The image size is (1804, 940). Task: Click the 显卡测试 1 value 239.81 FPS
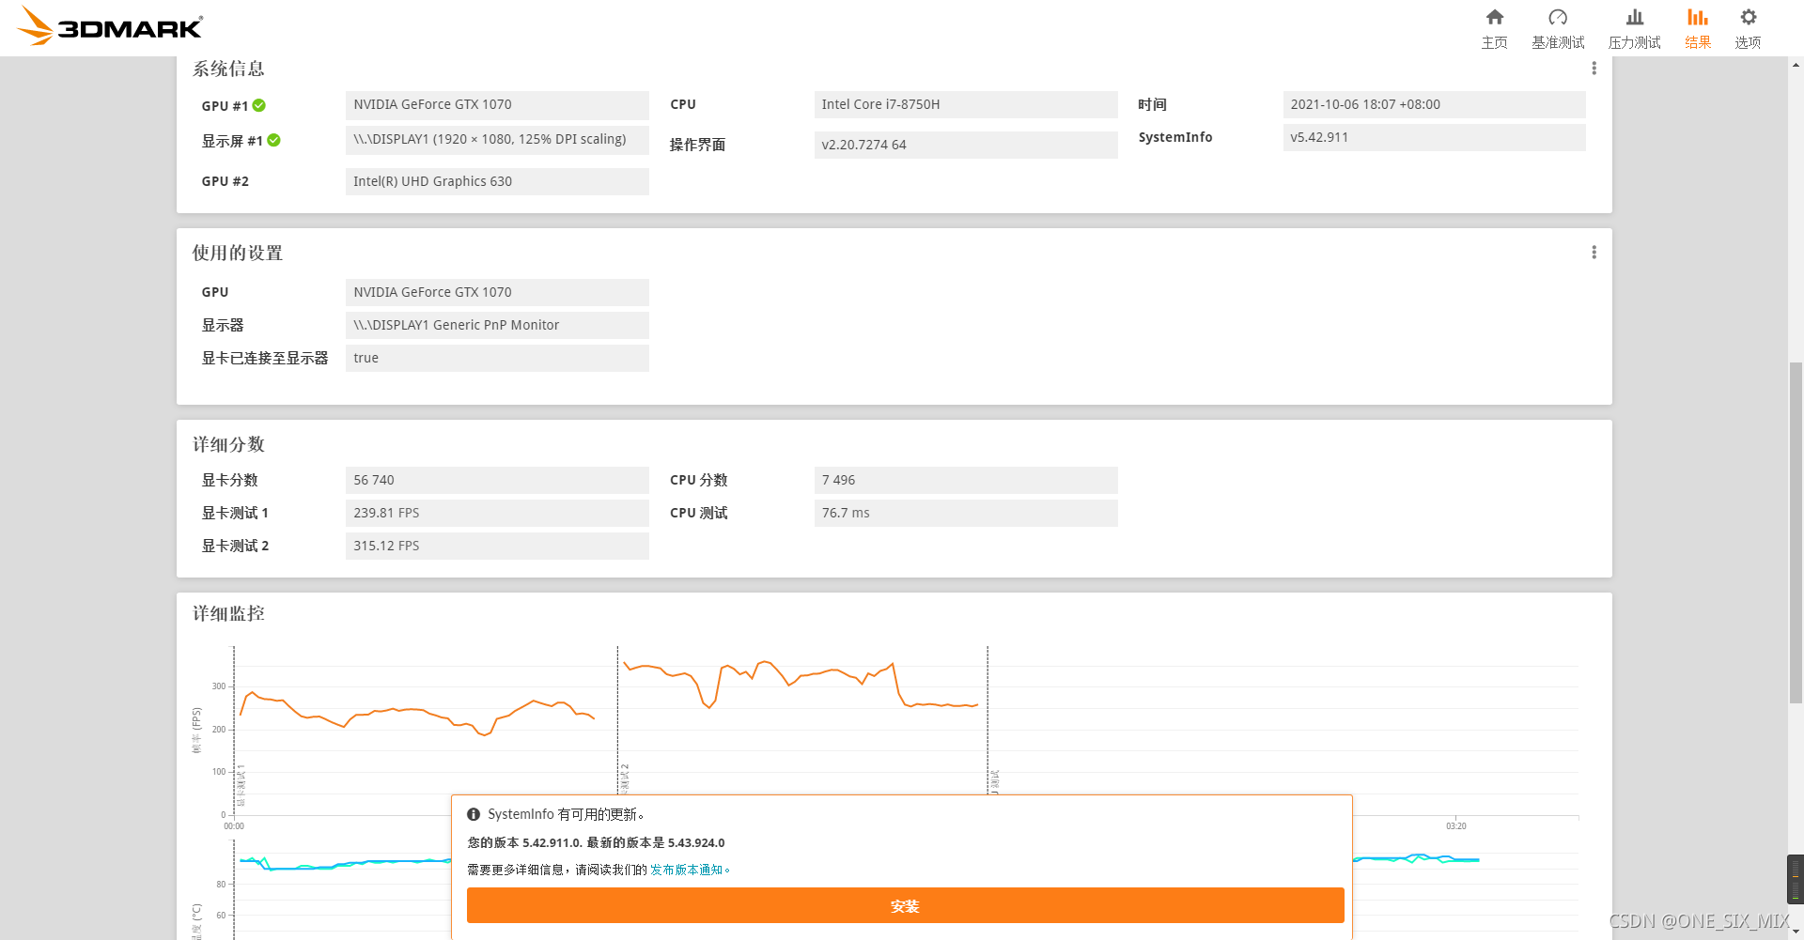point(497,513)
